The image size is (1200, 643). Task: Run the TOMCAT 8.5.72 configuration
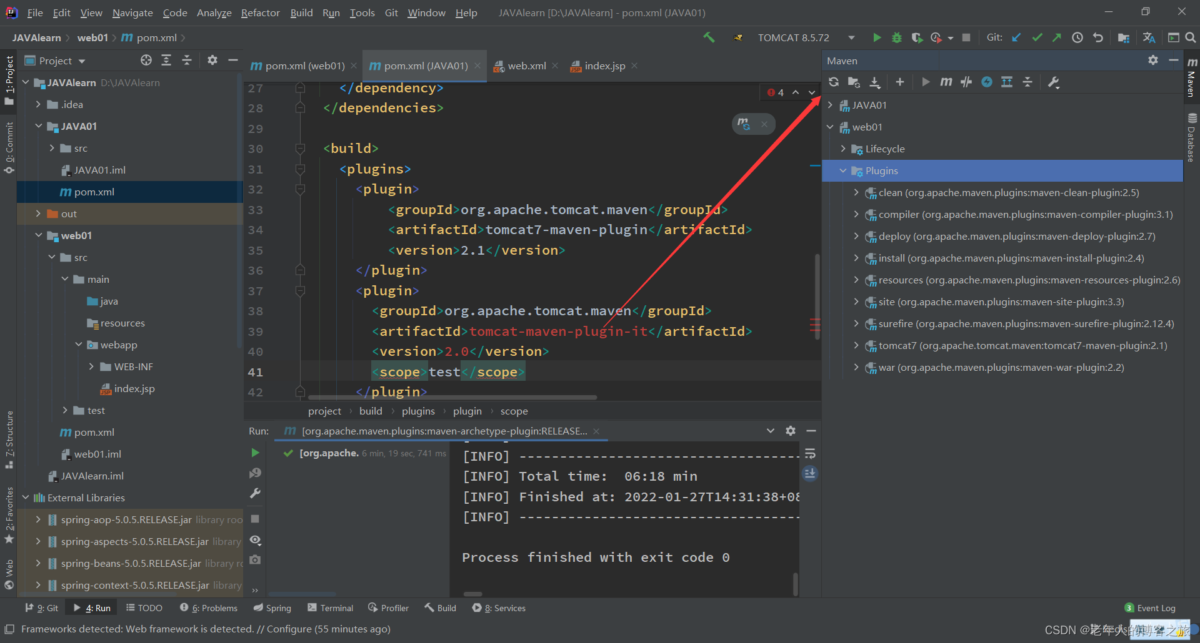[876, 37]
